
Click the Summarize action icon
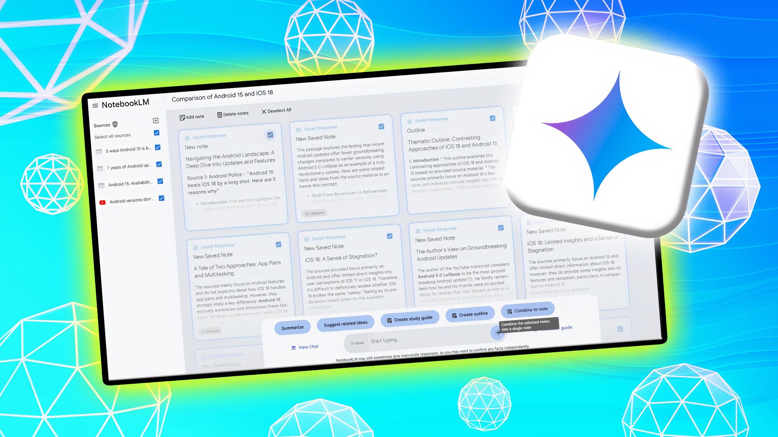pos(292,327)
